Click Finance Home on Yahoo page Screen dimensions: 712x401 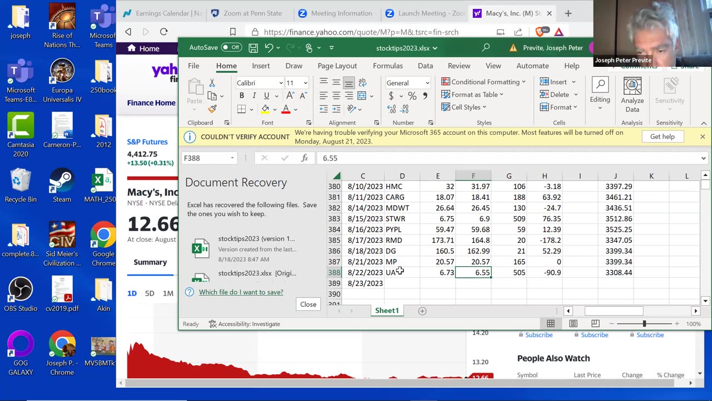(151, 102)
